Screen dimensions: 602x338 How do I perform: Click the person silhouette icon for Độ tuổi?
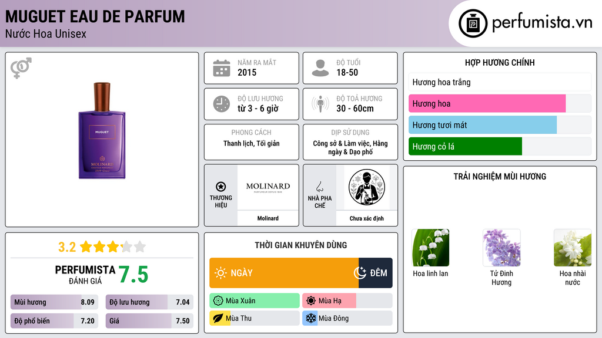tap(320, 68)
